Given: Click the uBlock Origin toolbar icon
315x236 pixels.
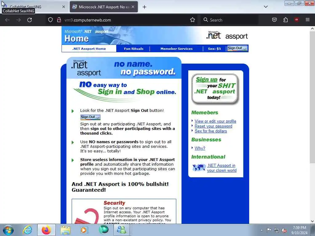Looking at the screenshot, I should [297, 20].
